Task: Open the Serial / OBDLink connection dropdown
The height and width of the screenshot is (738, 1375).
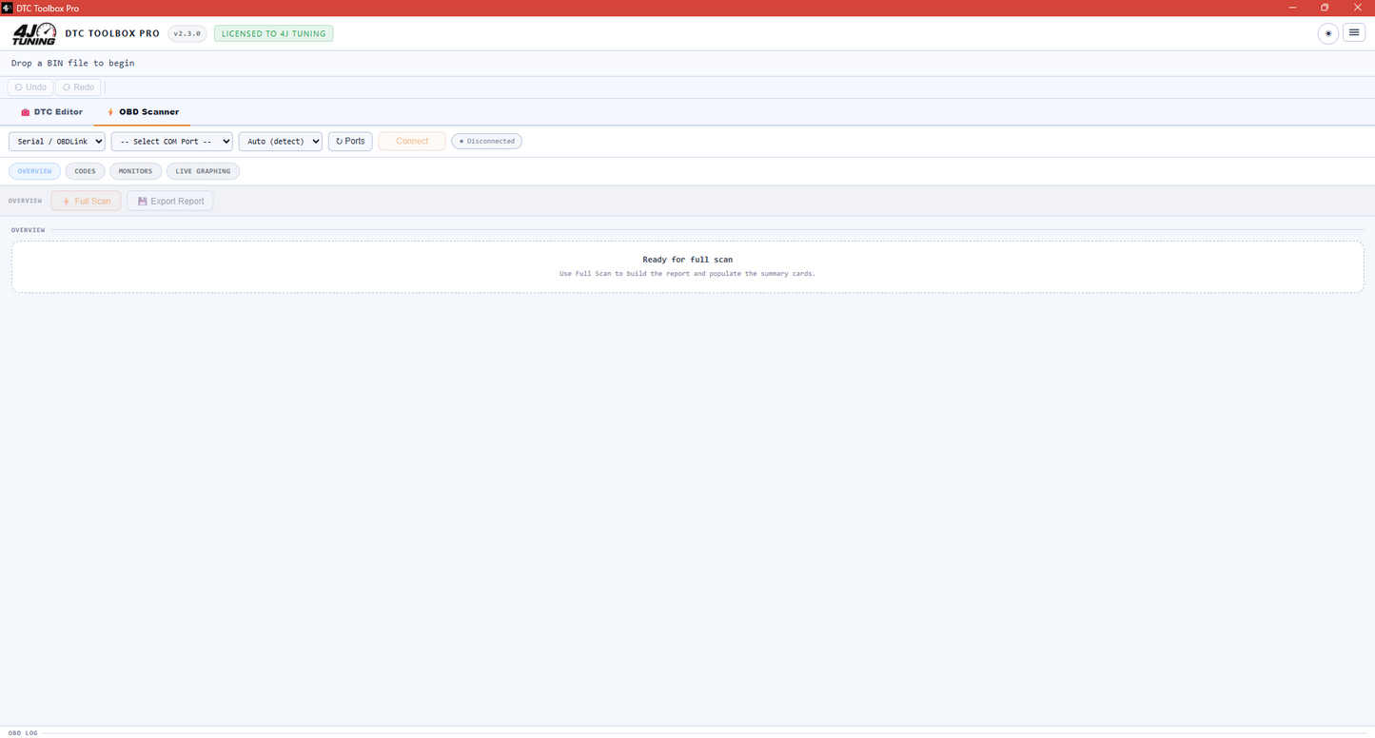Action: point(57,141)
